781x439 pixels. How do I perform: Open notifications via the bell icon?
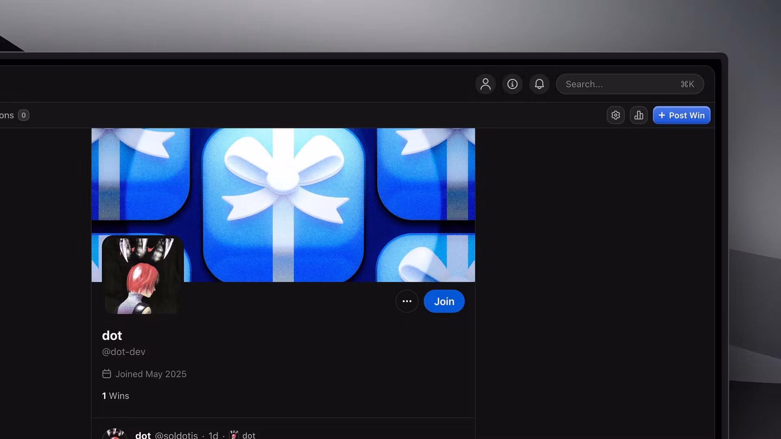click(539, 84)
